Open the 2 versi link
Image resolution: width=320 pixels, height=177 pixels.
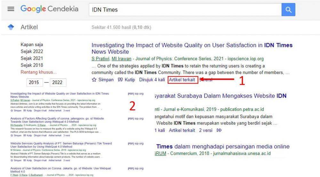pyautogui.click(x=206, y=130)
